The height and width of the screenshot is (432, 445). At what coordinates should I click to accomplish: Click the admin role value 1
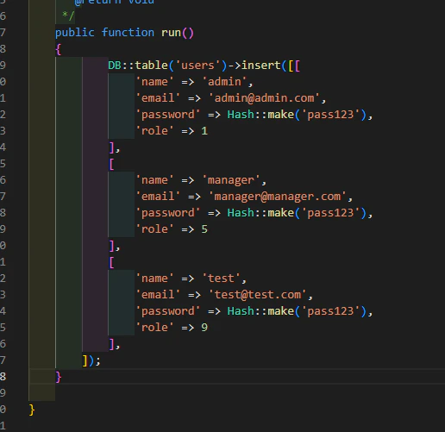pos(204,131)
